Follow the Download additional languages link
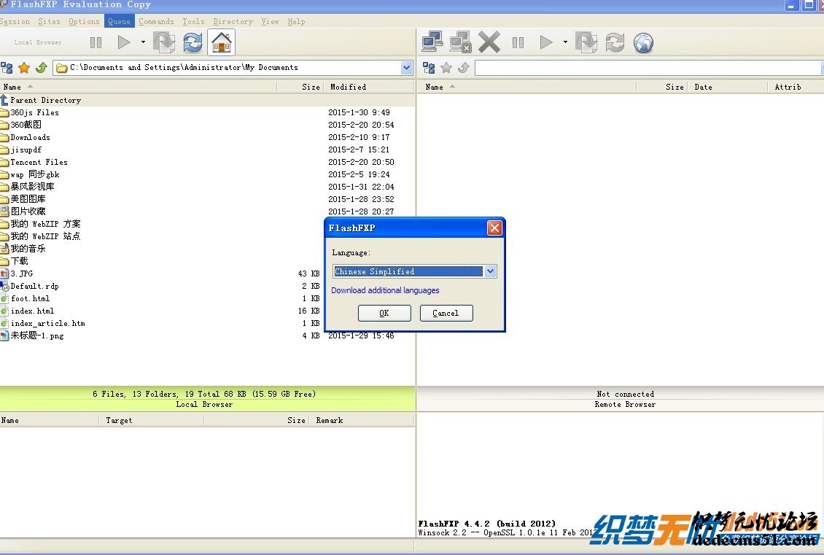Image resolution: width=824 pixels, height=555 pixels. (385, 290)
